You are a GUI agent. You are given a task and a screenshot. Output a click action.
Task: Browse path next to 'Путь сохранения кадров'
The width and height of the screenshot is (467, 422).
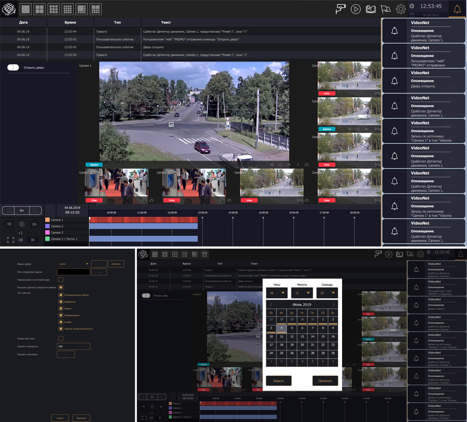tap(99, 272)
